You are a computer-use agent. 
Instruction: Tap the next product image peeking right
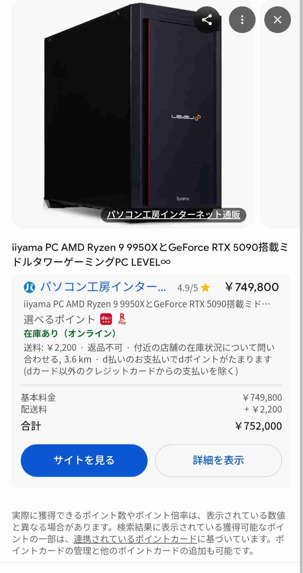281,114
